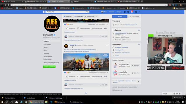Switch to the 'Official Website Launch' browser tab
This screenshot has height=104, width=186.
tap(35, 2)
